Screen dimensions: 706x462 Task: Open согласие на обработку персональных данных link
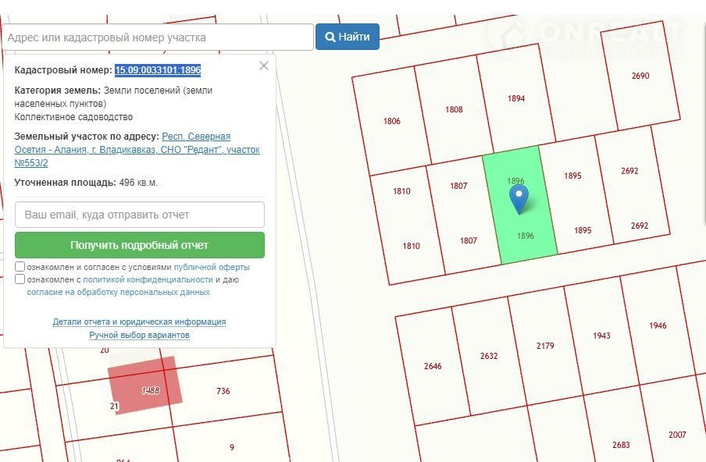click(x=119, y=292)
